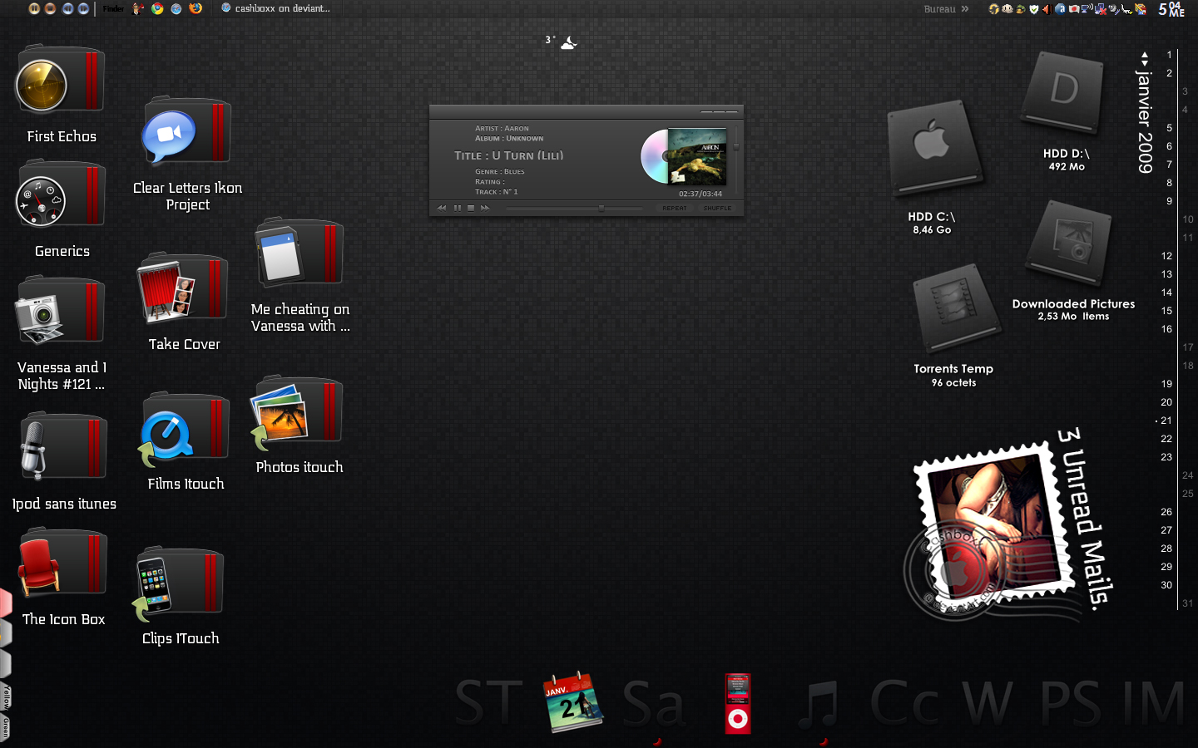Toggle Repeat in the music player
This screenshot has height=748, width=1198.
pos(675,209)
